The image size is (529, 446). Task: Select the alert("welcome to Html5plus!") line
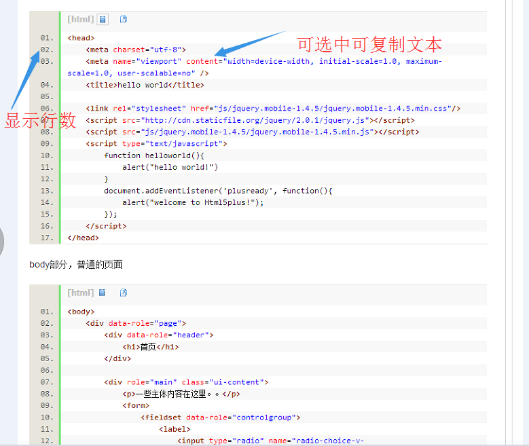193,202
